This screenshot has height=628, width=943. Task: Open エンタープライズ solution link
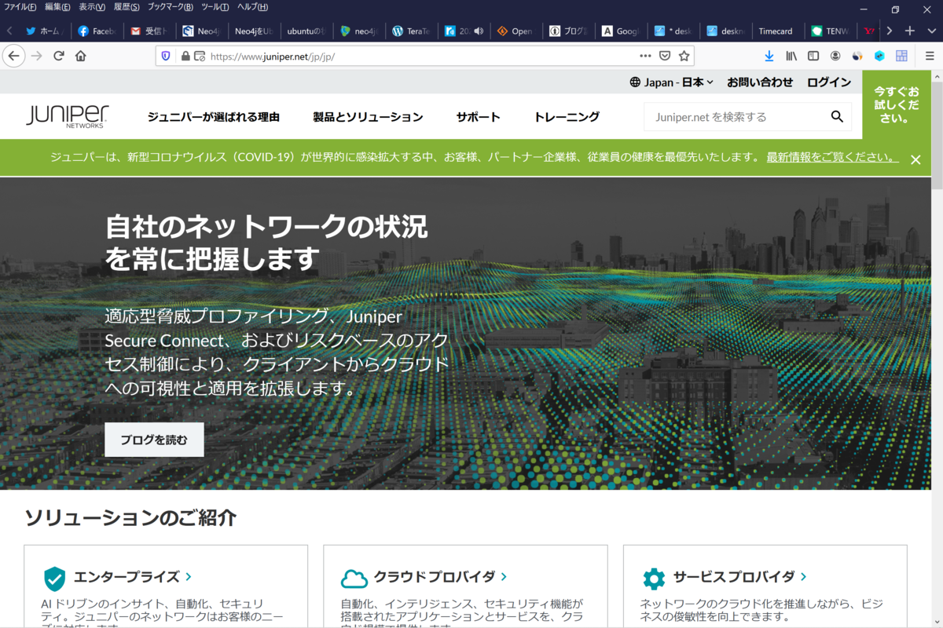tap(132, 577)
